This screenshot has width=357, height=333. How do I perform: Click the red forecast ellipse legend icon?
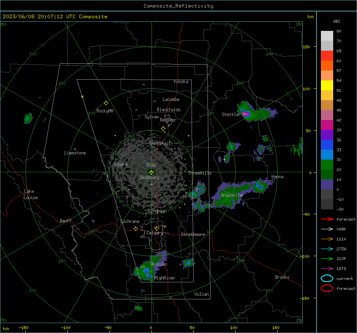coord(327,288)
